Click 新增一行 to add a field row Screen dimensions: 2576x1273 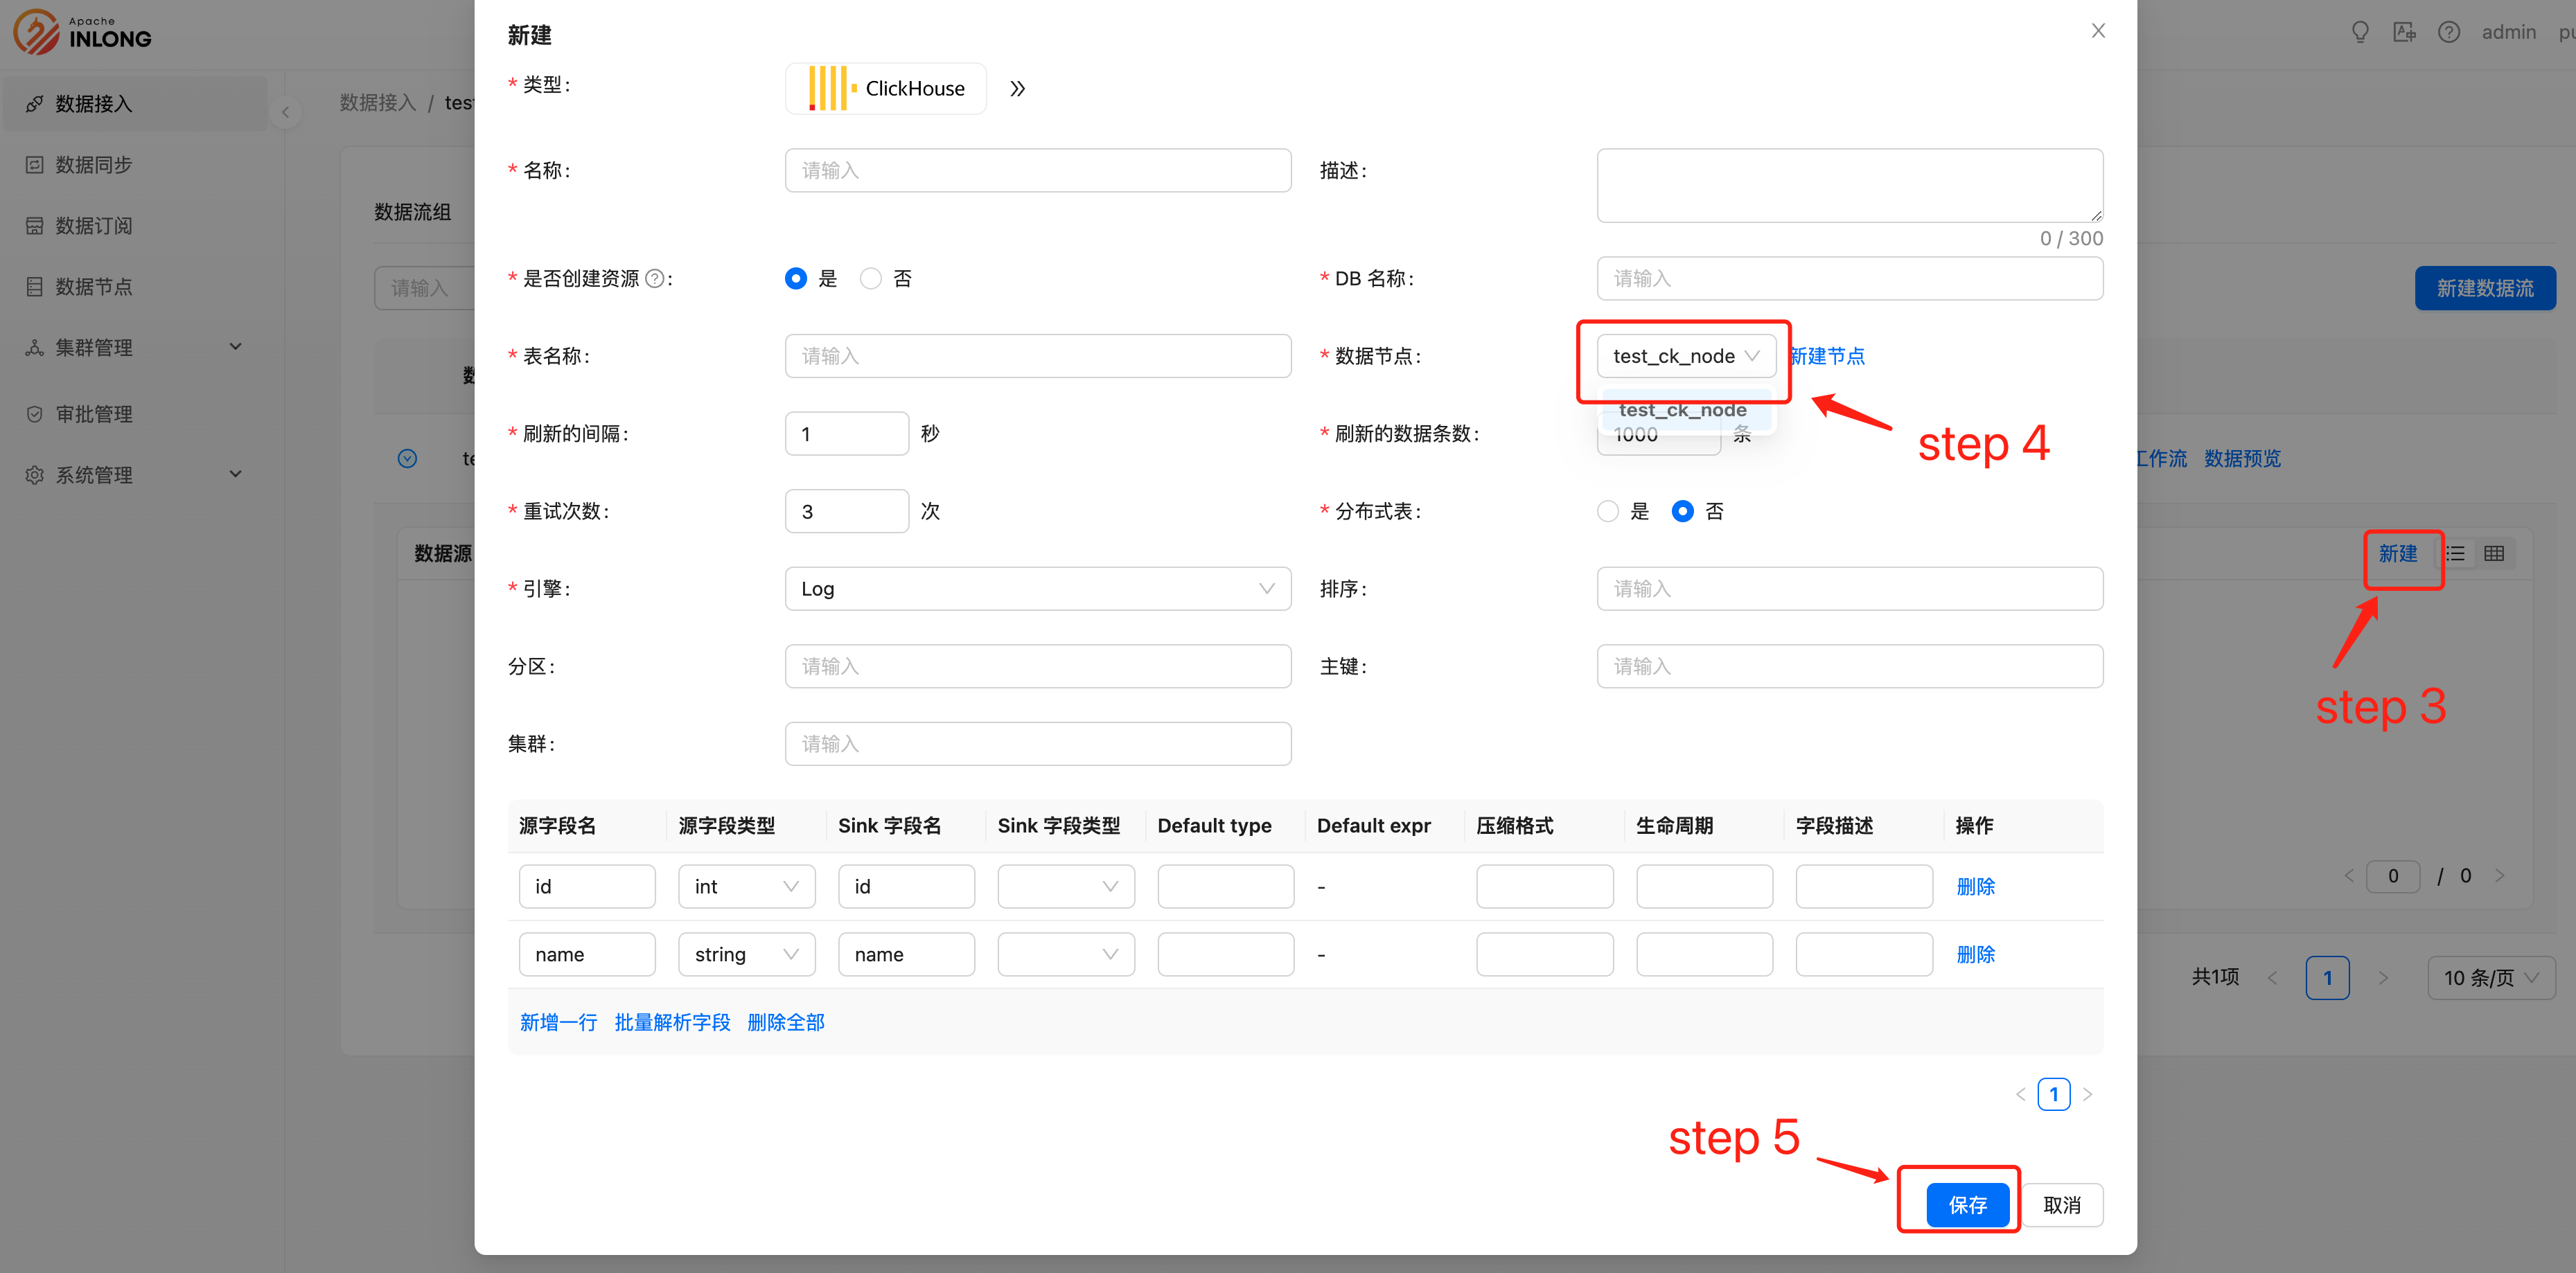click(558, 1022)
